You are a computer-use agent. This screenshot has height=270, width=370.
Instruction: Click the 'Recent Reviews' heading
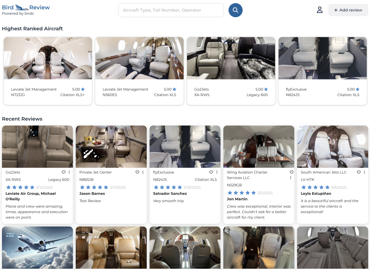[x=22, y=119]
